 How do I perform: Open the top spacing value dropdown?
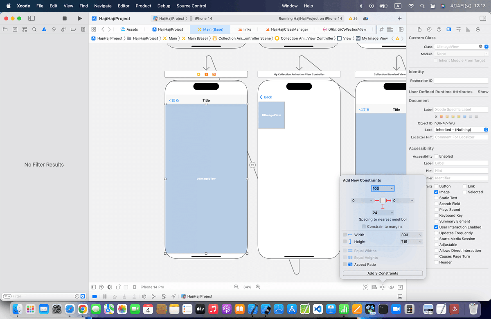pyautogui.click(x=392, y=188)
